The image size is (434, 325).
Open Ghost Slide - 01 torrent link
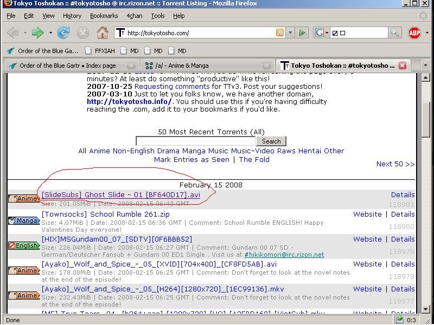[120, 195]
